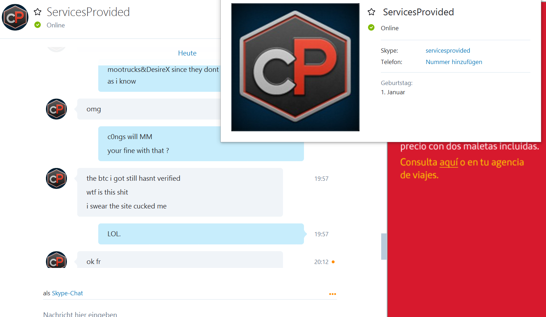Viewport: 546px width, 317px height.
Task: Click the green Online status icon in profile card
Action: [x=371, y=28]
